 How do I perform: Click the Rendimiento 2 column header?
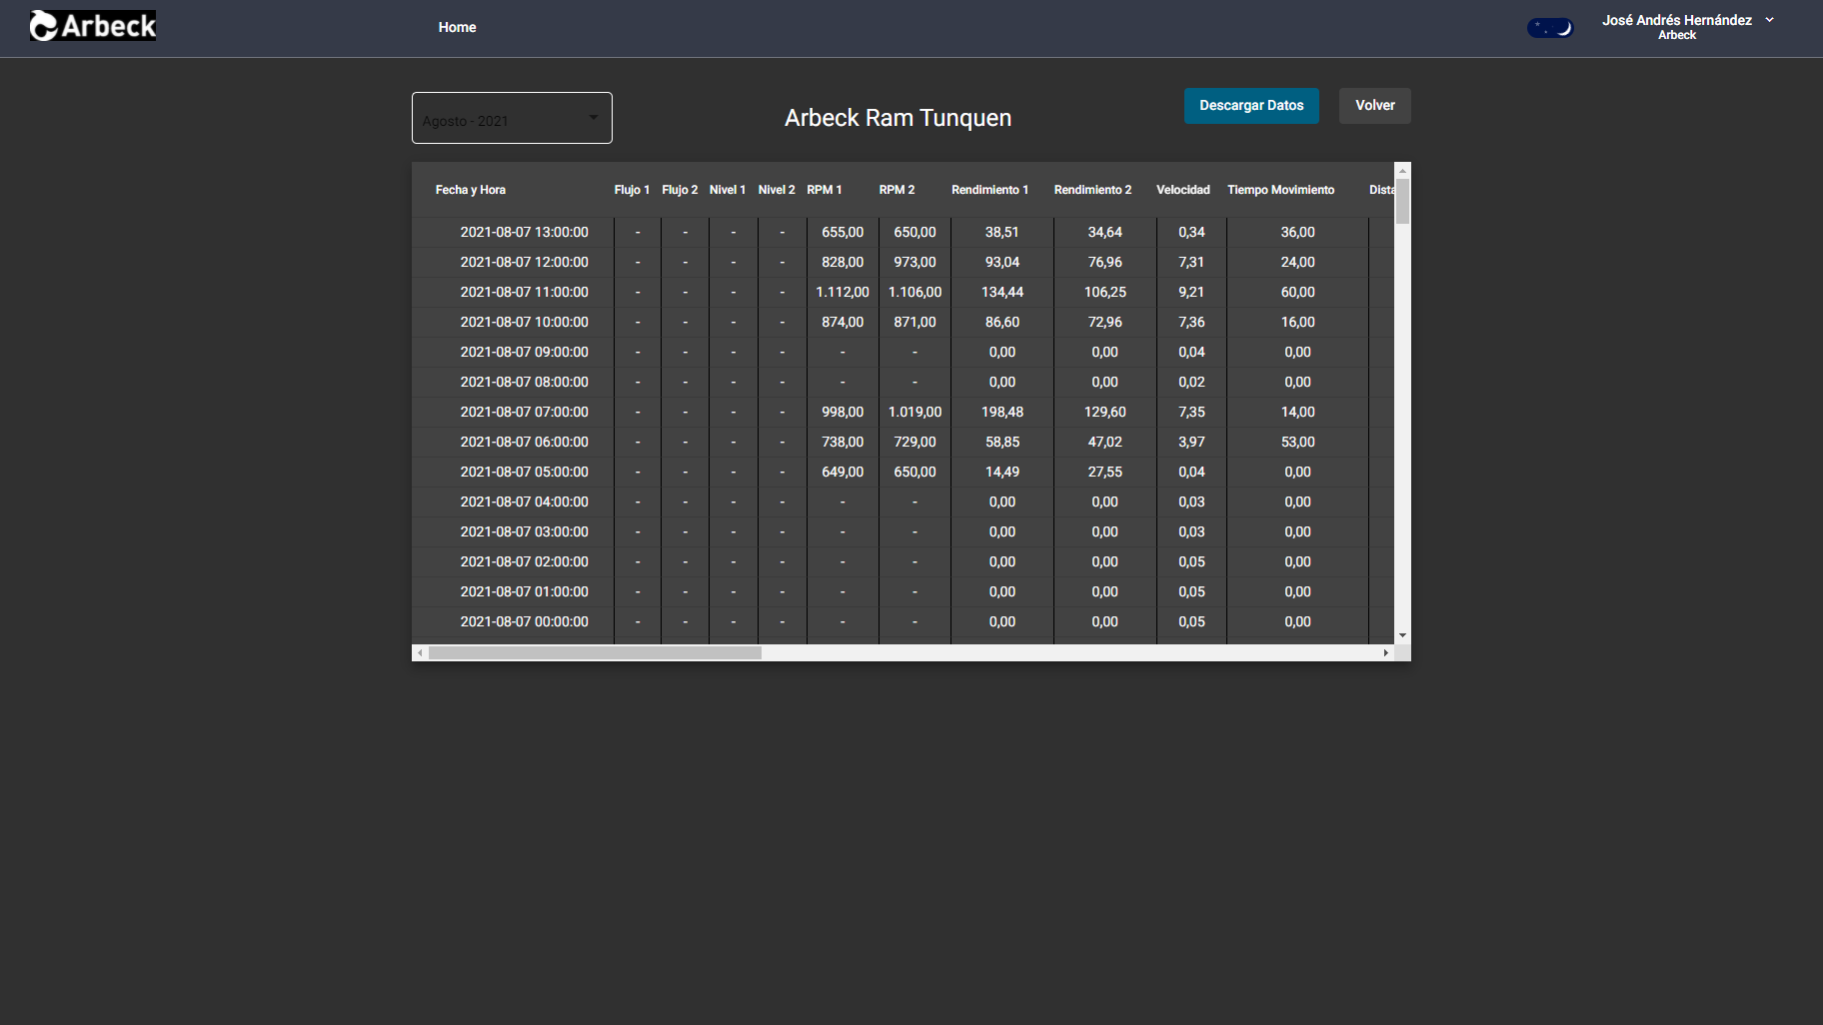click(1092, 190)
